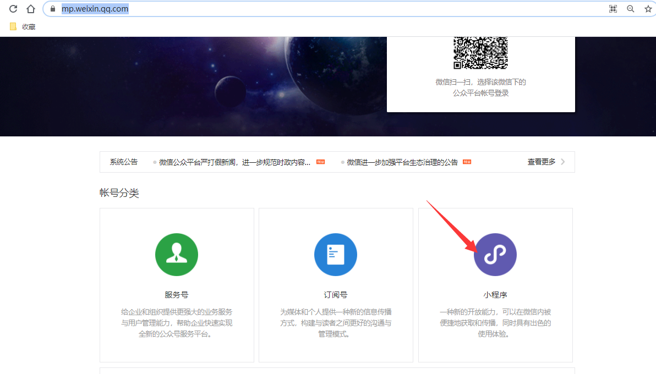
Task: Click the login QR code image
Action: click(480, 53)
